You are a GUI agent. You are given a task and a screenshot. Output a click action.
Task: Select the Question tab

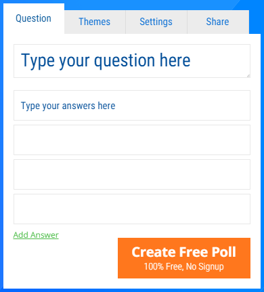click(x=34, y=18)
